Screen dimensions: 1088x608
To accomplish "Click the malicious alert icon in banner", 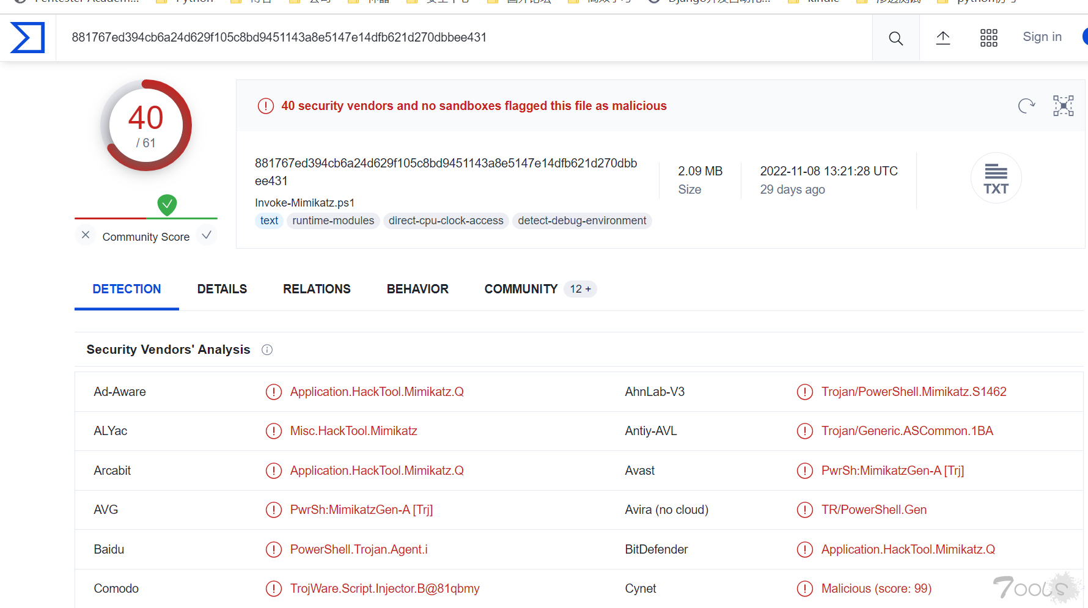I will 266,106.
